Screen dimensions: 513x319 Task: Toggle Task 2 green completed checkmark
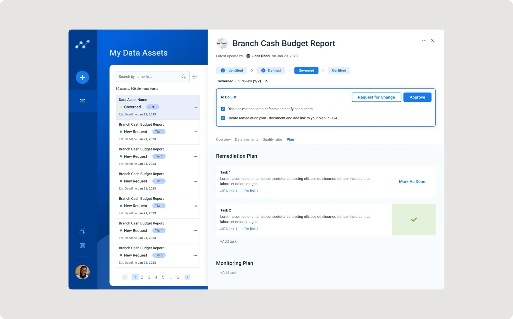(x=414, y=220)
